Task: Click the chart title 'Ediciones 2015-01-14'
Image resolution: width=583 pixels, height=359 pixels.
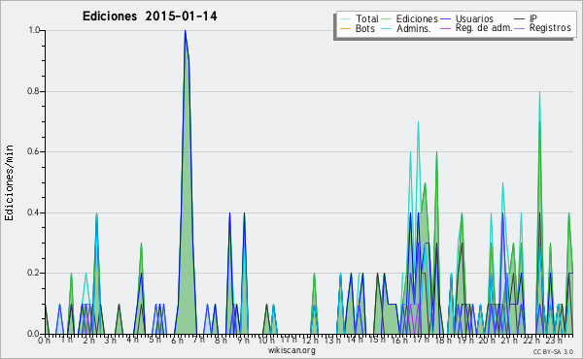Action: click(x=150, y=16)
